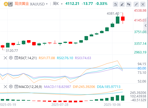Click the shrink/collapse arrows icon
The height and width of the screenshot is (108, 148).
pyautogui.click(x=136, y=4)
